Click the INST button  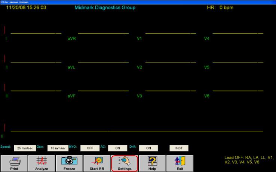[x=179, y=148]
